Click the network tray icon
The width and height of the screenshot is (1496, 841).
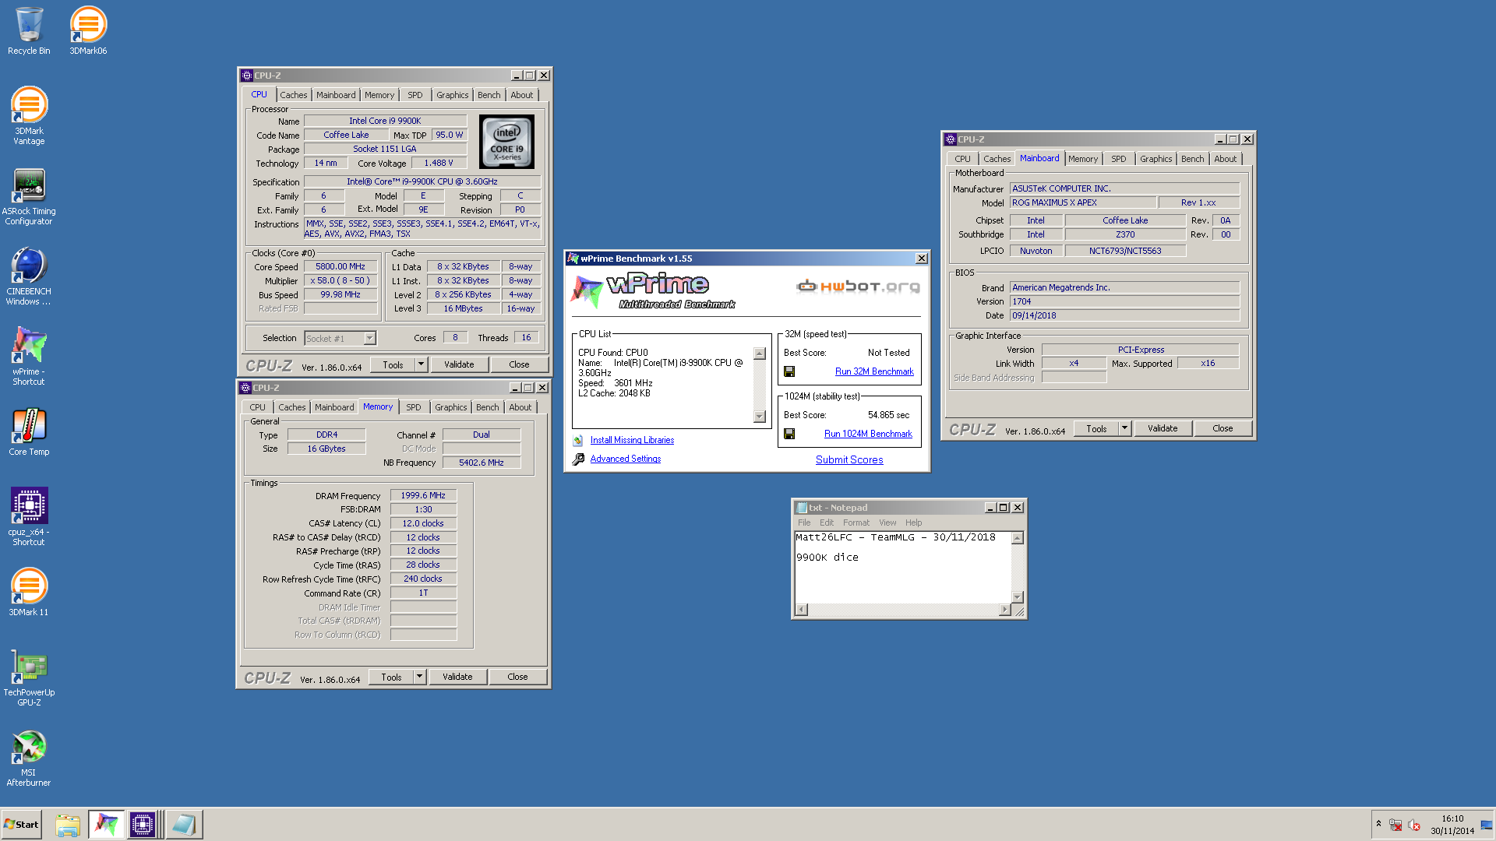click(x=1395, y=825)
